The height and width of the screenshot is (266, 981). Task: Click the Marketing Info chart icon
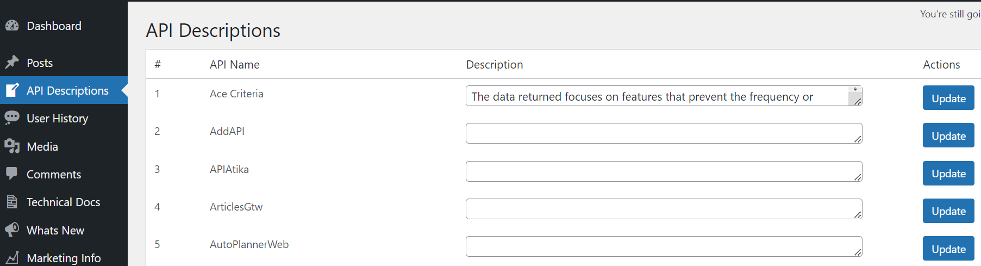pos(12,258)
